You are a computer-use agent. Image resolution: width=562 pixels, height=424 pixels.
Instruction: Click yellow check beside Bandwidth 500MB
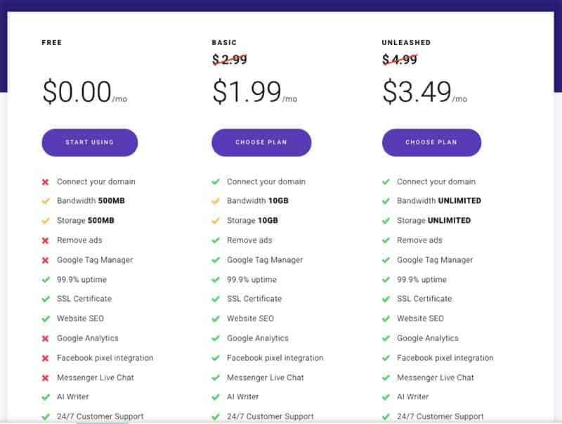[x=46, y=201]
